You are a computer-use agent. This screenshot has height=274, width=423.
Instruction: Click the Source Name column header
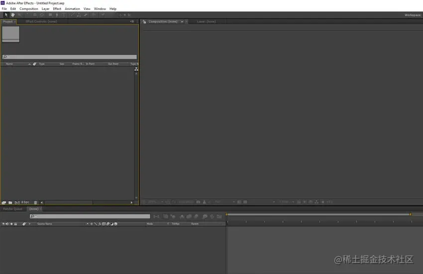pyautogui.click(x=44, y=224)
